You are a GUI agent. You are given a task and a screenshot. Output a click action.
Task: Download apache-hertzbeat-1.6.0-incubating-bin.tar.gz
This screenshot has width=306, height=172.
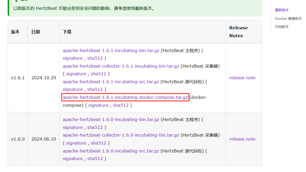coord(111,120)
